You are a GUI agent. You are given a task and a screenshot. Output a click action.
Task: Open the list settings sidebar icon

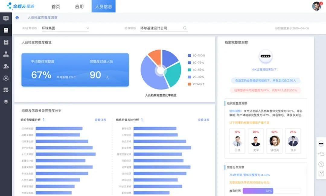[6, 90]
